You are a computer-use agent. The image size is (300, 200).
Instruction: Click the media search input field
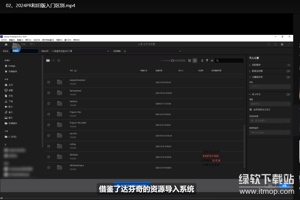coord(229,61)
